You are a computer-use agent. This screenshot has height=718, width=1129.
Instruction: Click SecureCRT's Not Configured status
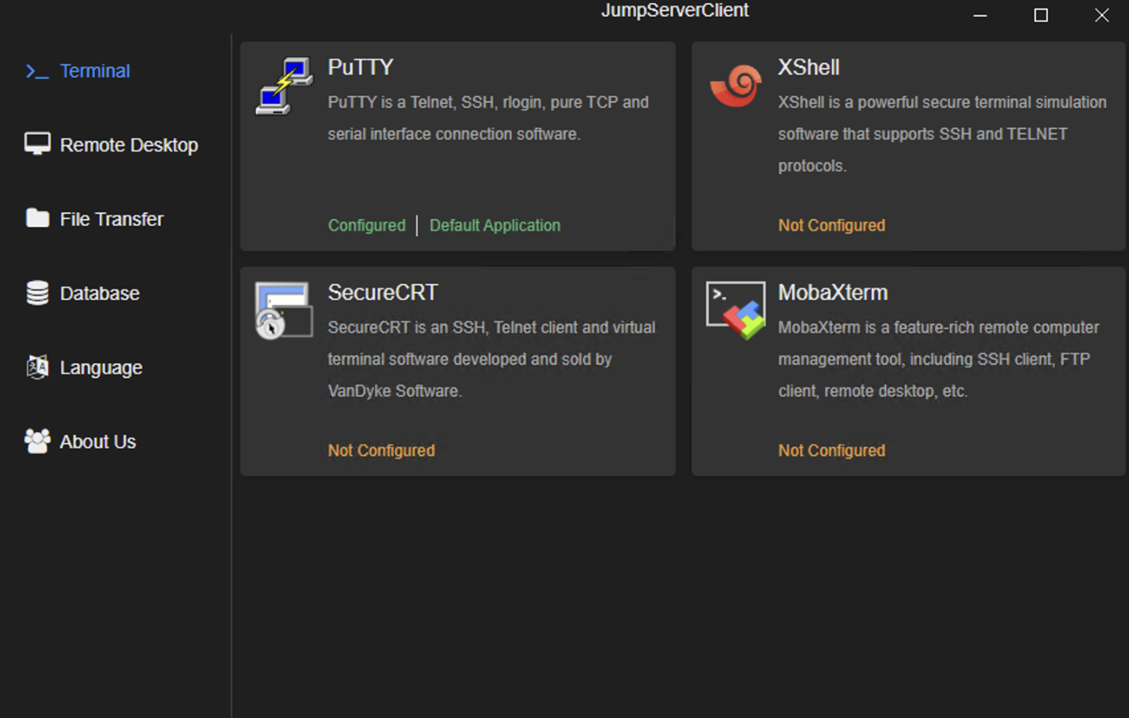(x=381, y=450)
